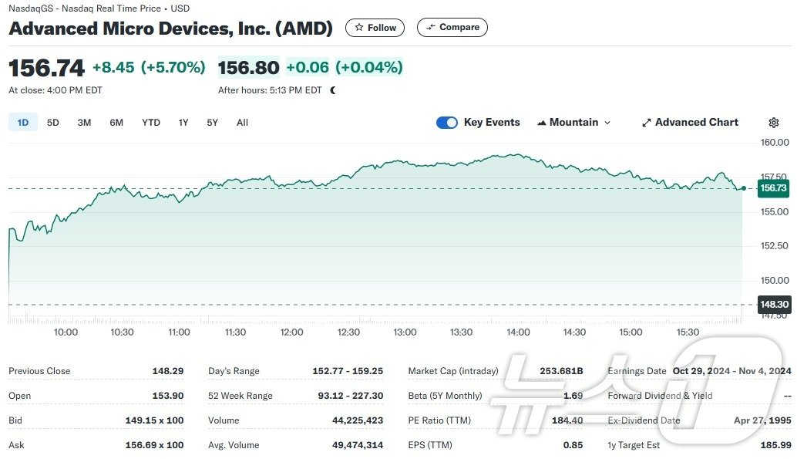The width and height of the screenshot is (797, 459).
Task: Click the star icon in Follow button
Action: (359, 27)
